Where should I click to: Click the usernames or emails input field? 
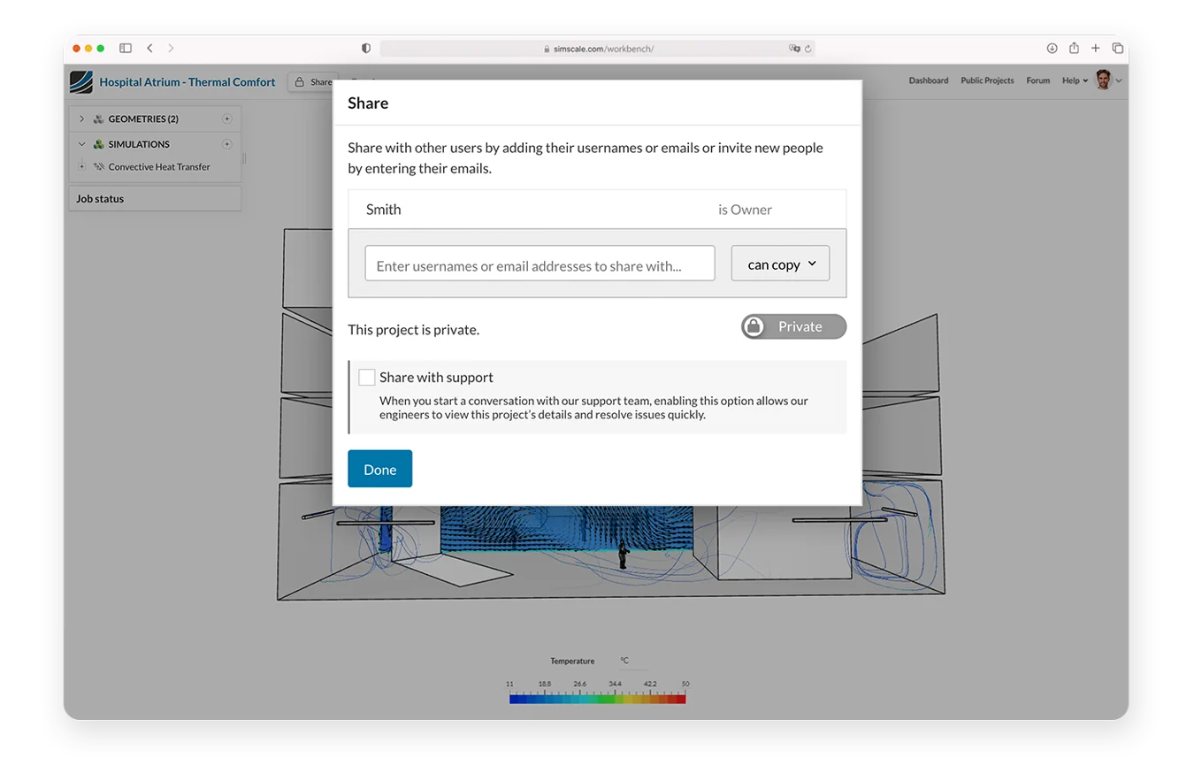(x=540, y=263)
